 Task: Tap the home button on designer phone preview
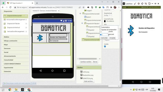(52, 71)
